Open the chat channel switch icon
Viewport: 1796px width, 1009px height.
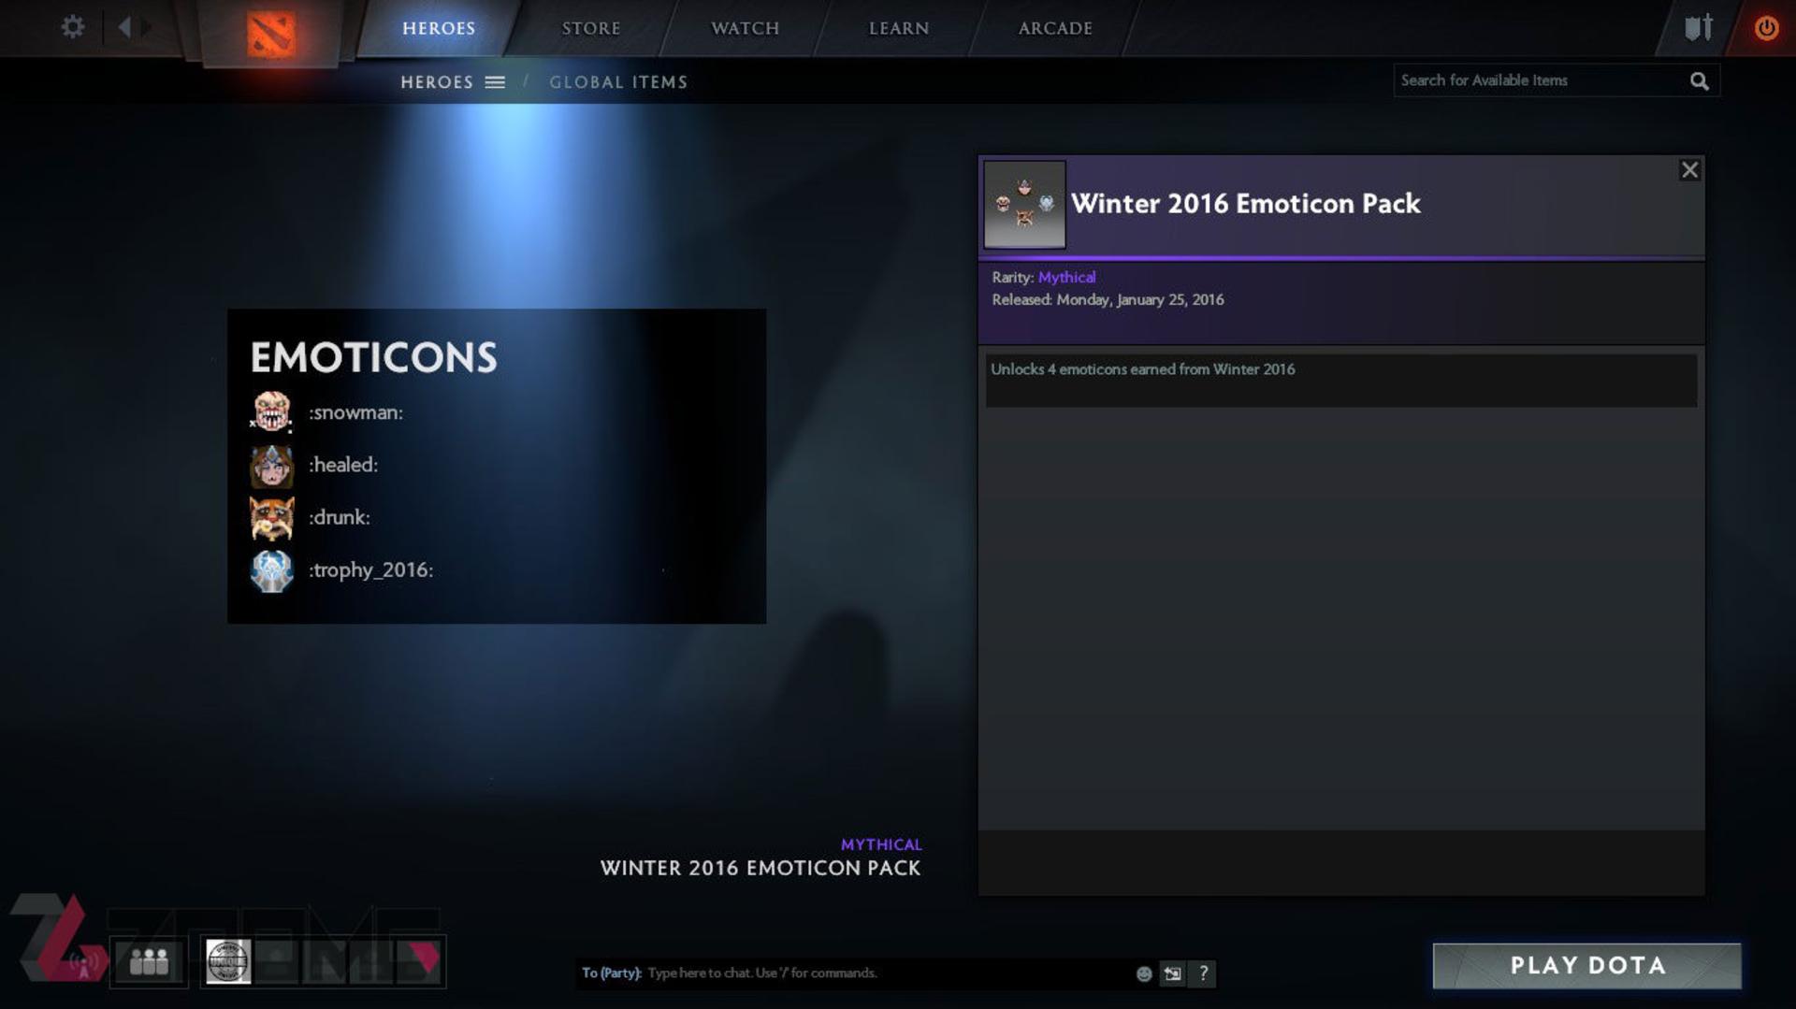tap(1172, 974)
